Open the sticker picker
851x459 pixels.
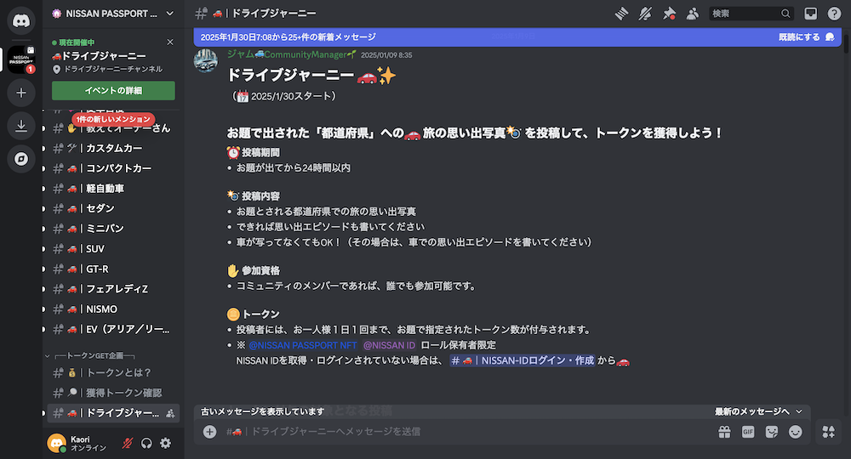pyautogui.click(x=772, y=431)
